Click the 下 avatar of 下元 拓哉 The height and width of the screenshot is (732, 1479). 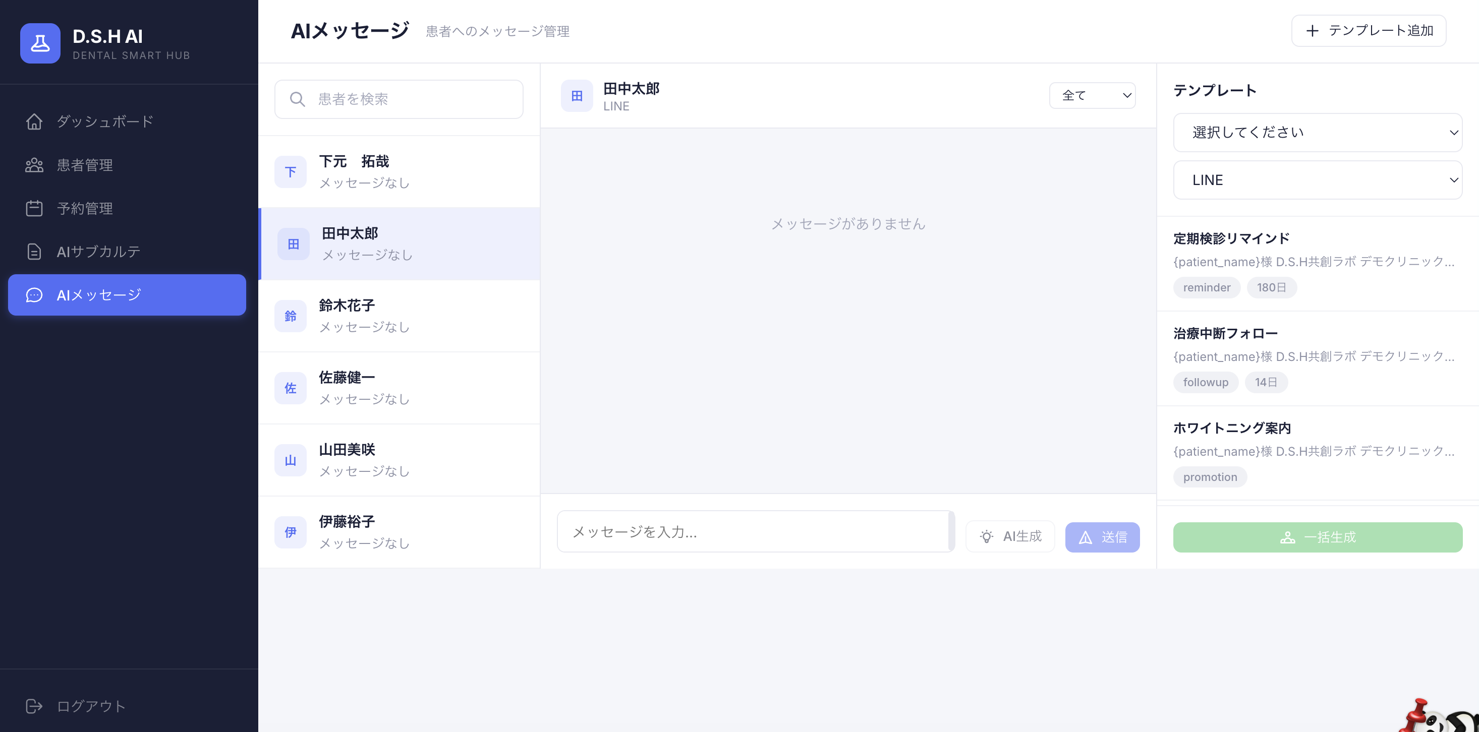291,172
